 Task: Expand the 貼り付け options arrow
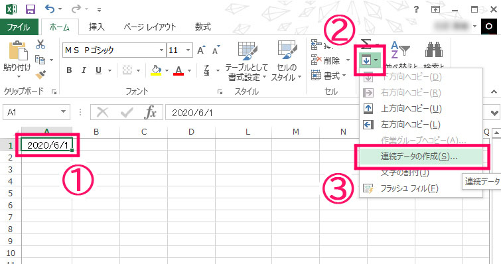coord(18,77)
